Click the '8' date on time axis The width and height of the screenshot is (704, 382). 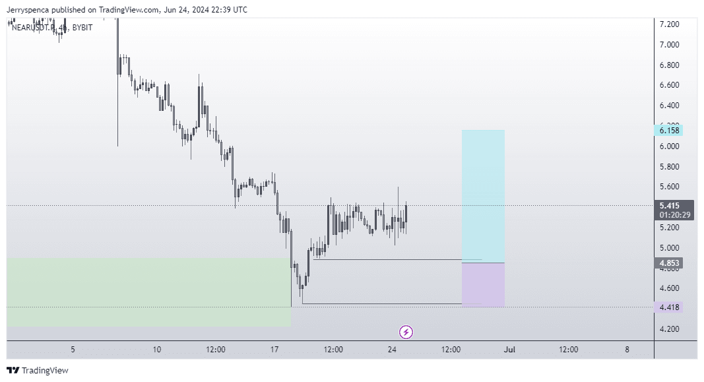pyautogui.click(x=627, y=350)
